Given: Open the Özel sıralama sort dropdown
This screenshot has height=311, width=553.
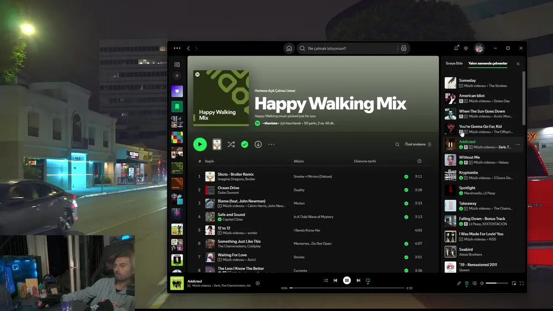Looking at the screenshot, I should [x=418, y=144].
